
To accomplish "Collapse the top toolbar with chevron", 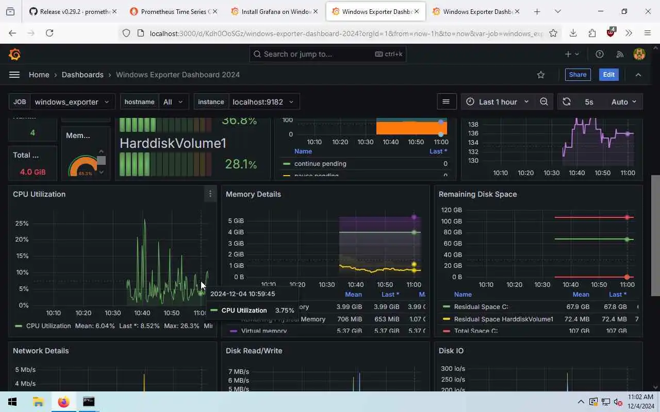I will [x=638, y=75].
